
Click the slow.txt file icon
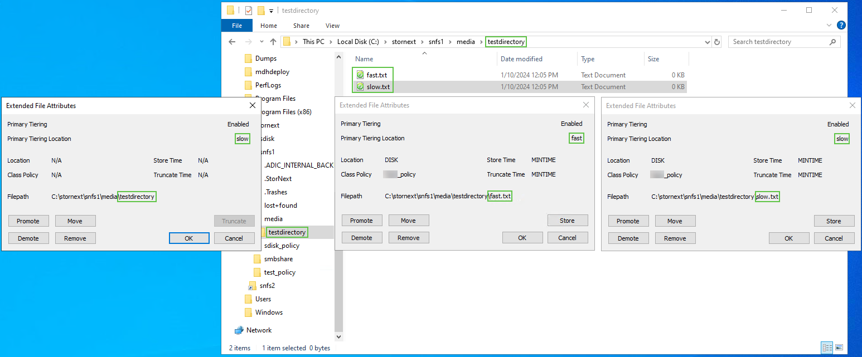pyautogui.click(x=360, y=87)
